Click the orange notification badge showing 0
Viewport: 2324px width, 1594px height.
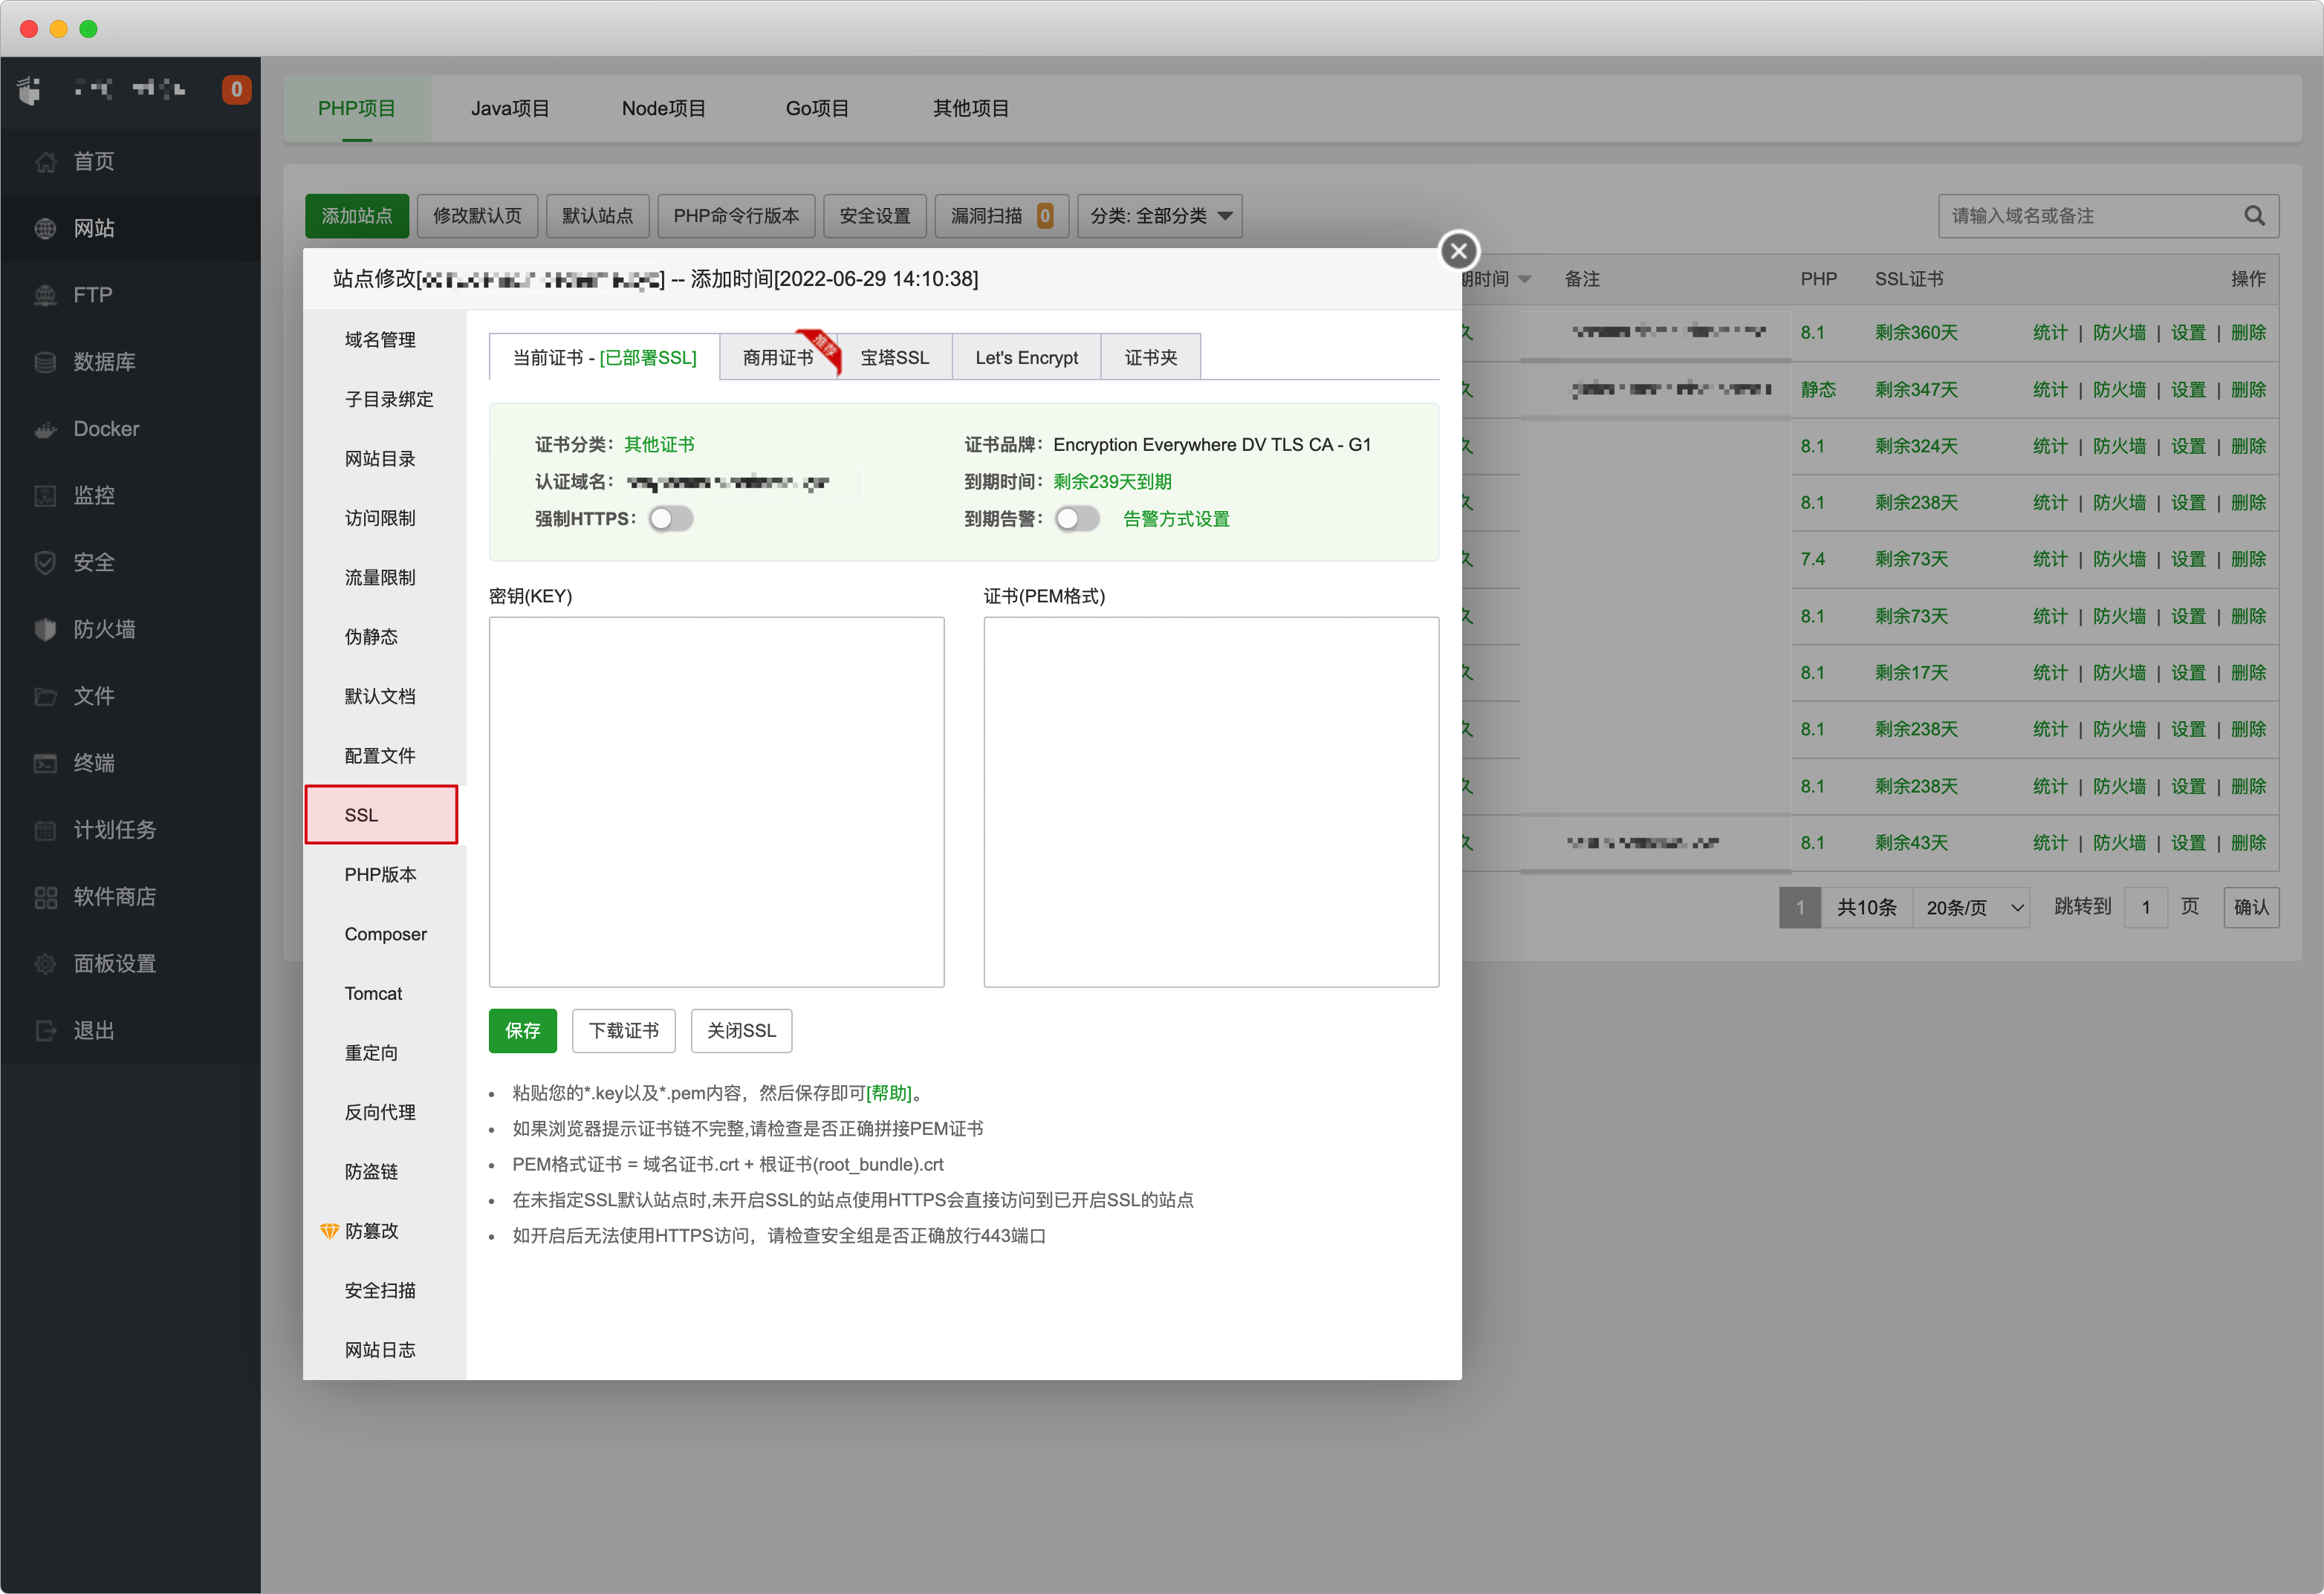236,89
